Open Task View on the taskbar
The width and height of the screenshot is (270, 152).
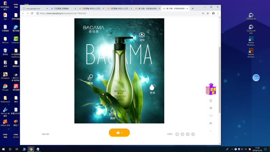(17, 149)
